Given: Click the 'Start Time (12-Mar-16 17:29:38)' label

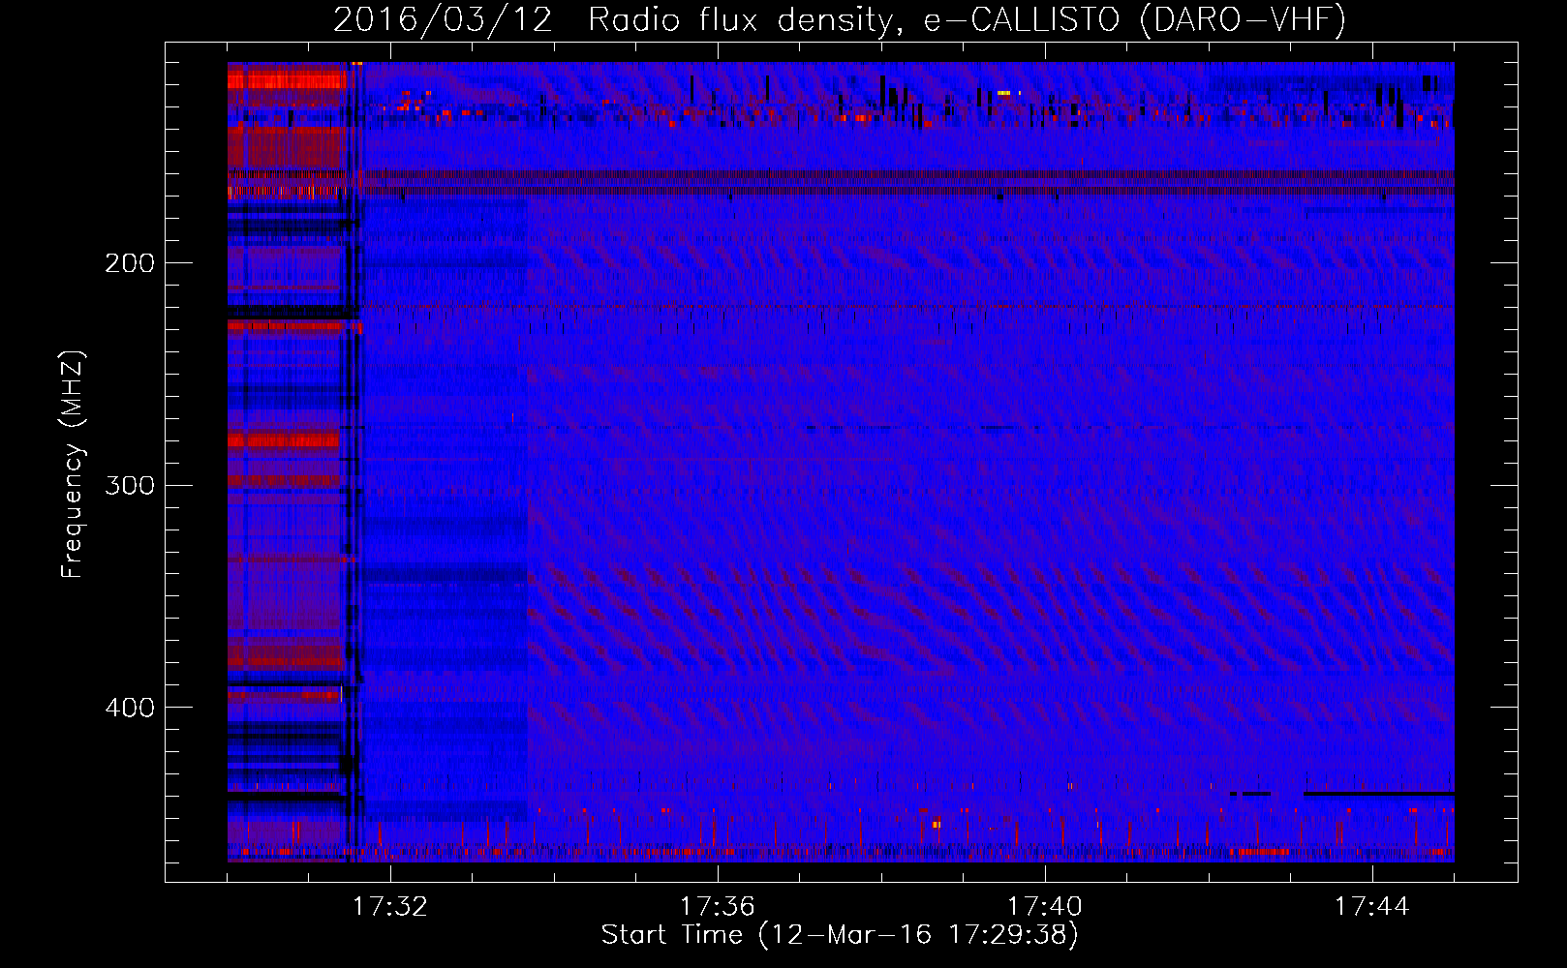Looking at the screenshot, I should point(840,935).
